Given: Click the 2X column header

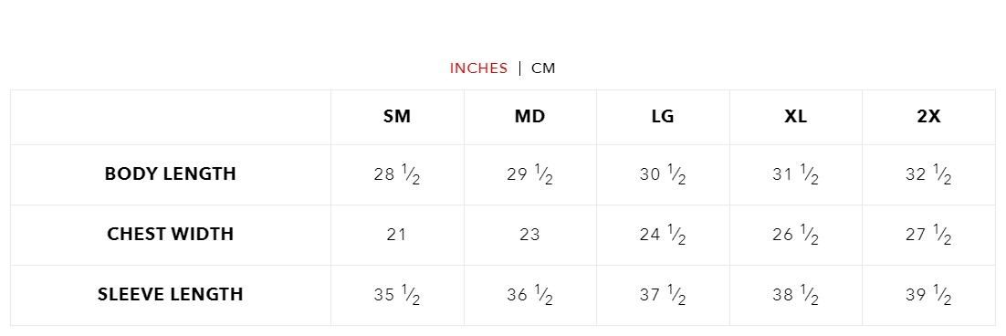Looking at the screenshot, I should coord(928,117).
